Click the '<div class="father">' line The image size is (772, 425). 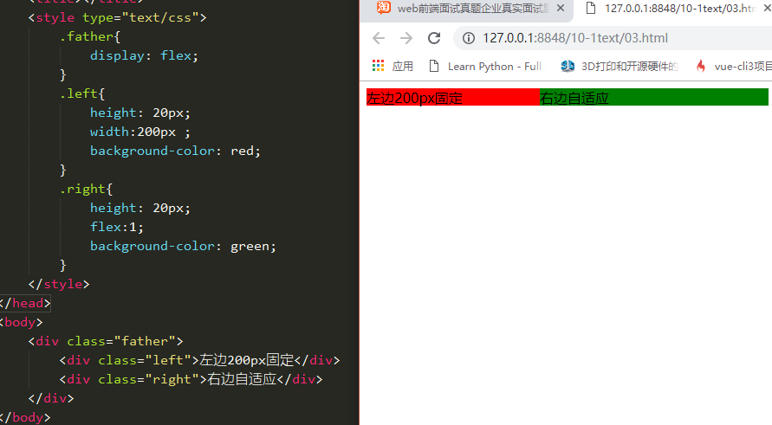106,341
